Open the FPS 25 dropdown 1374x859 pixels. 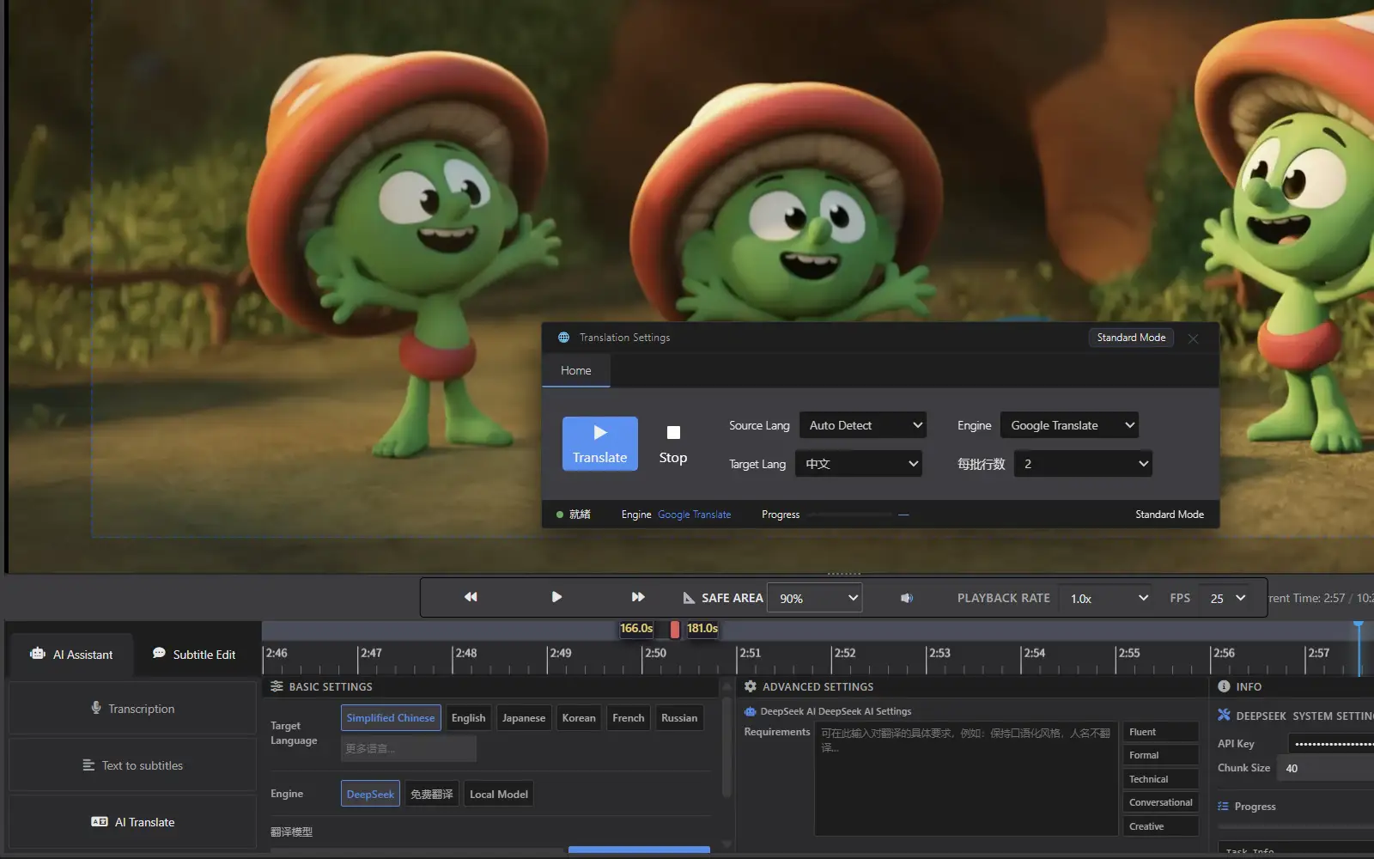coord(1226,598)
